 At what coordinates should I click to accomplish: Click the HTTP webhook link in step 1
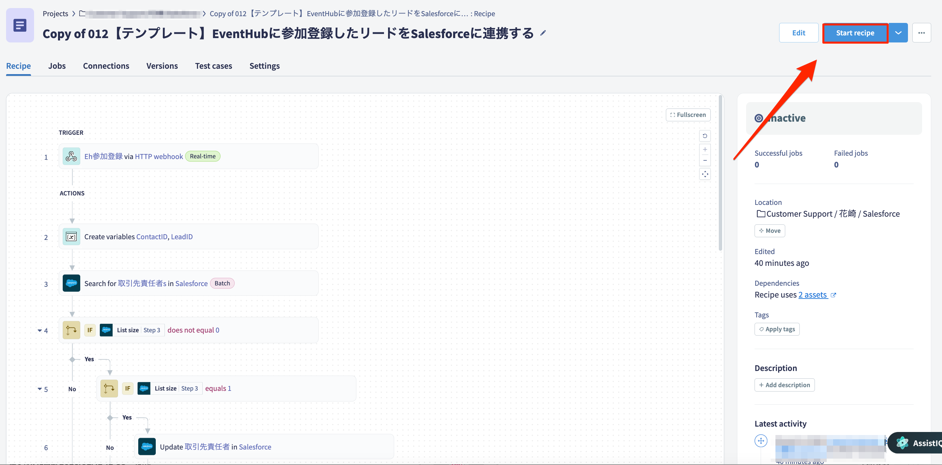coord(159,156)
